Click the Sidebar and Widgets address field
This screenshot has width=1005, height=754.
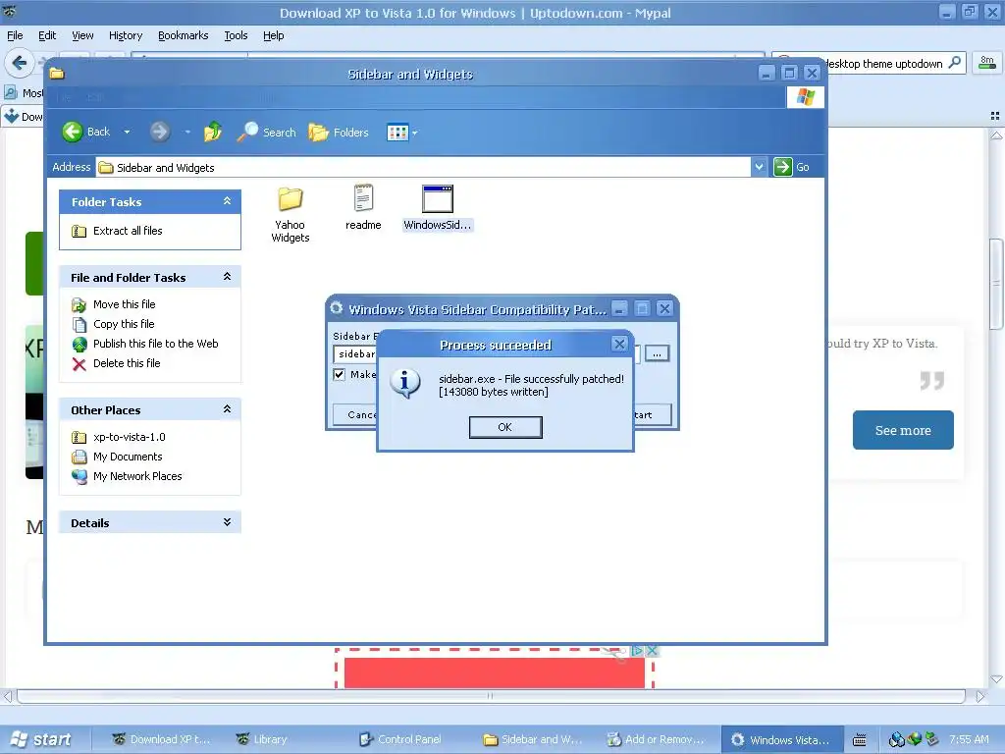pyautogui.click(x=423, y=167)
